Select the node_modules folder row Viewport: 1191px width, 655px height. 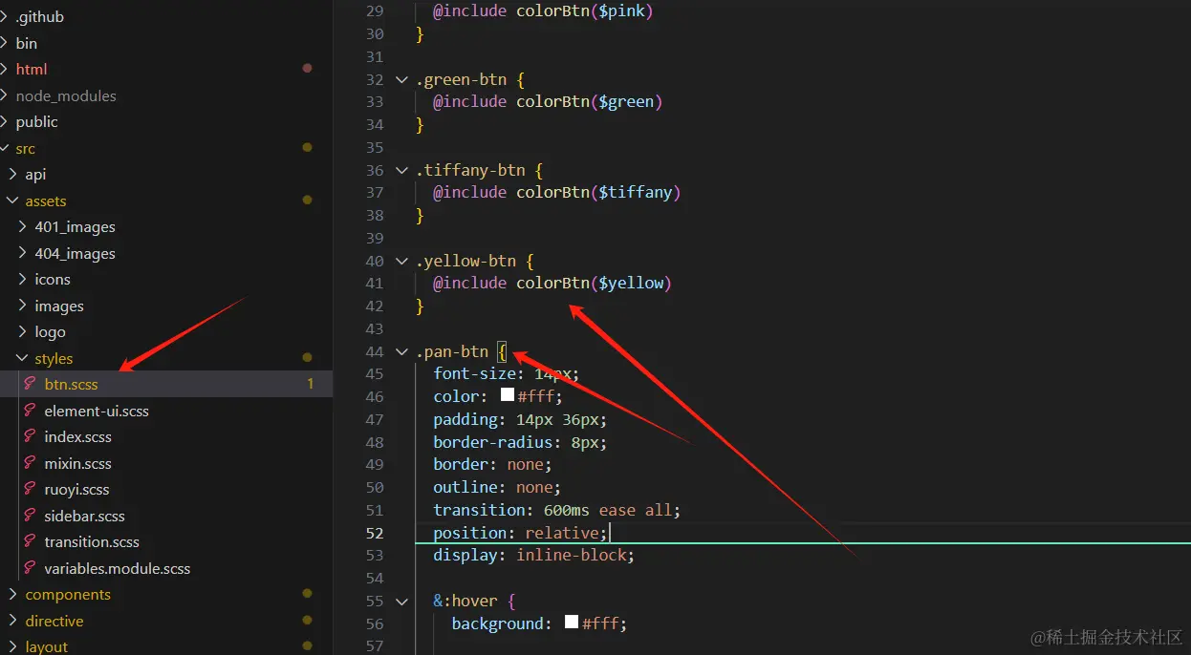[x=166, y=95]
